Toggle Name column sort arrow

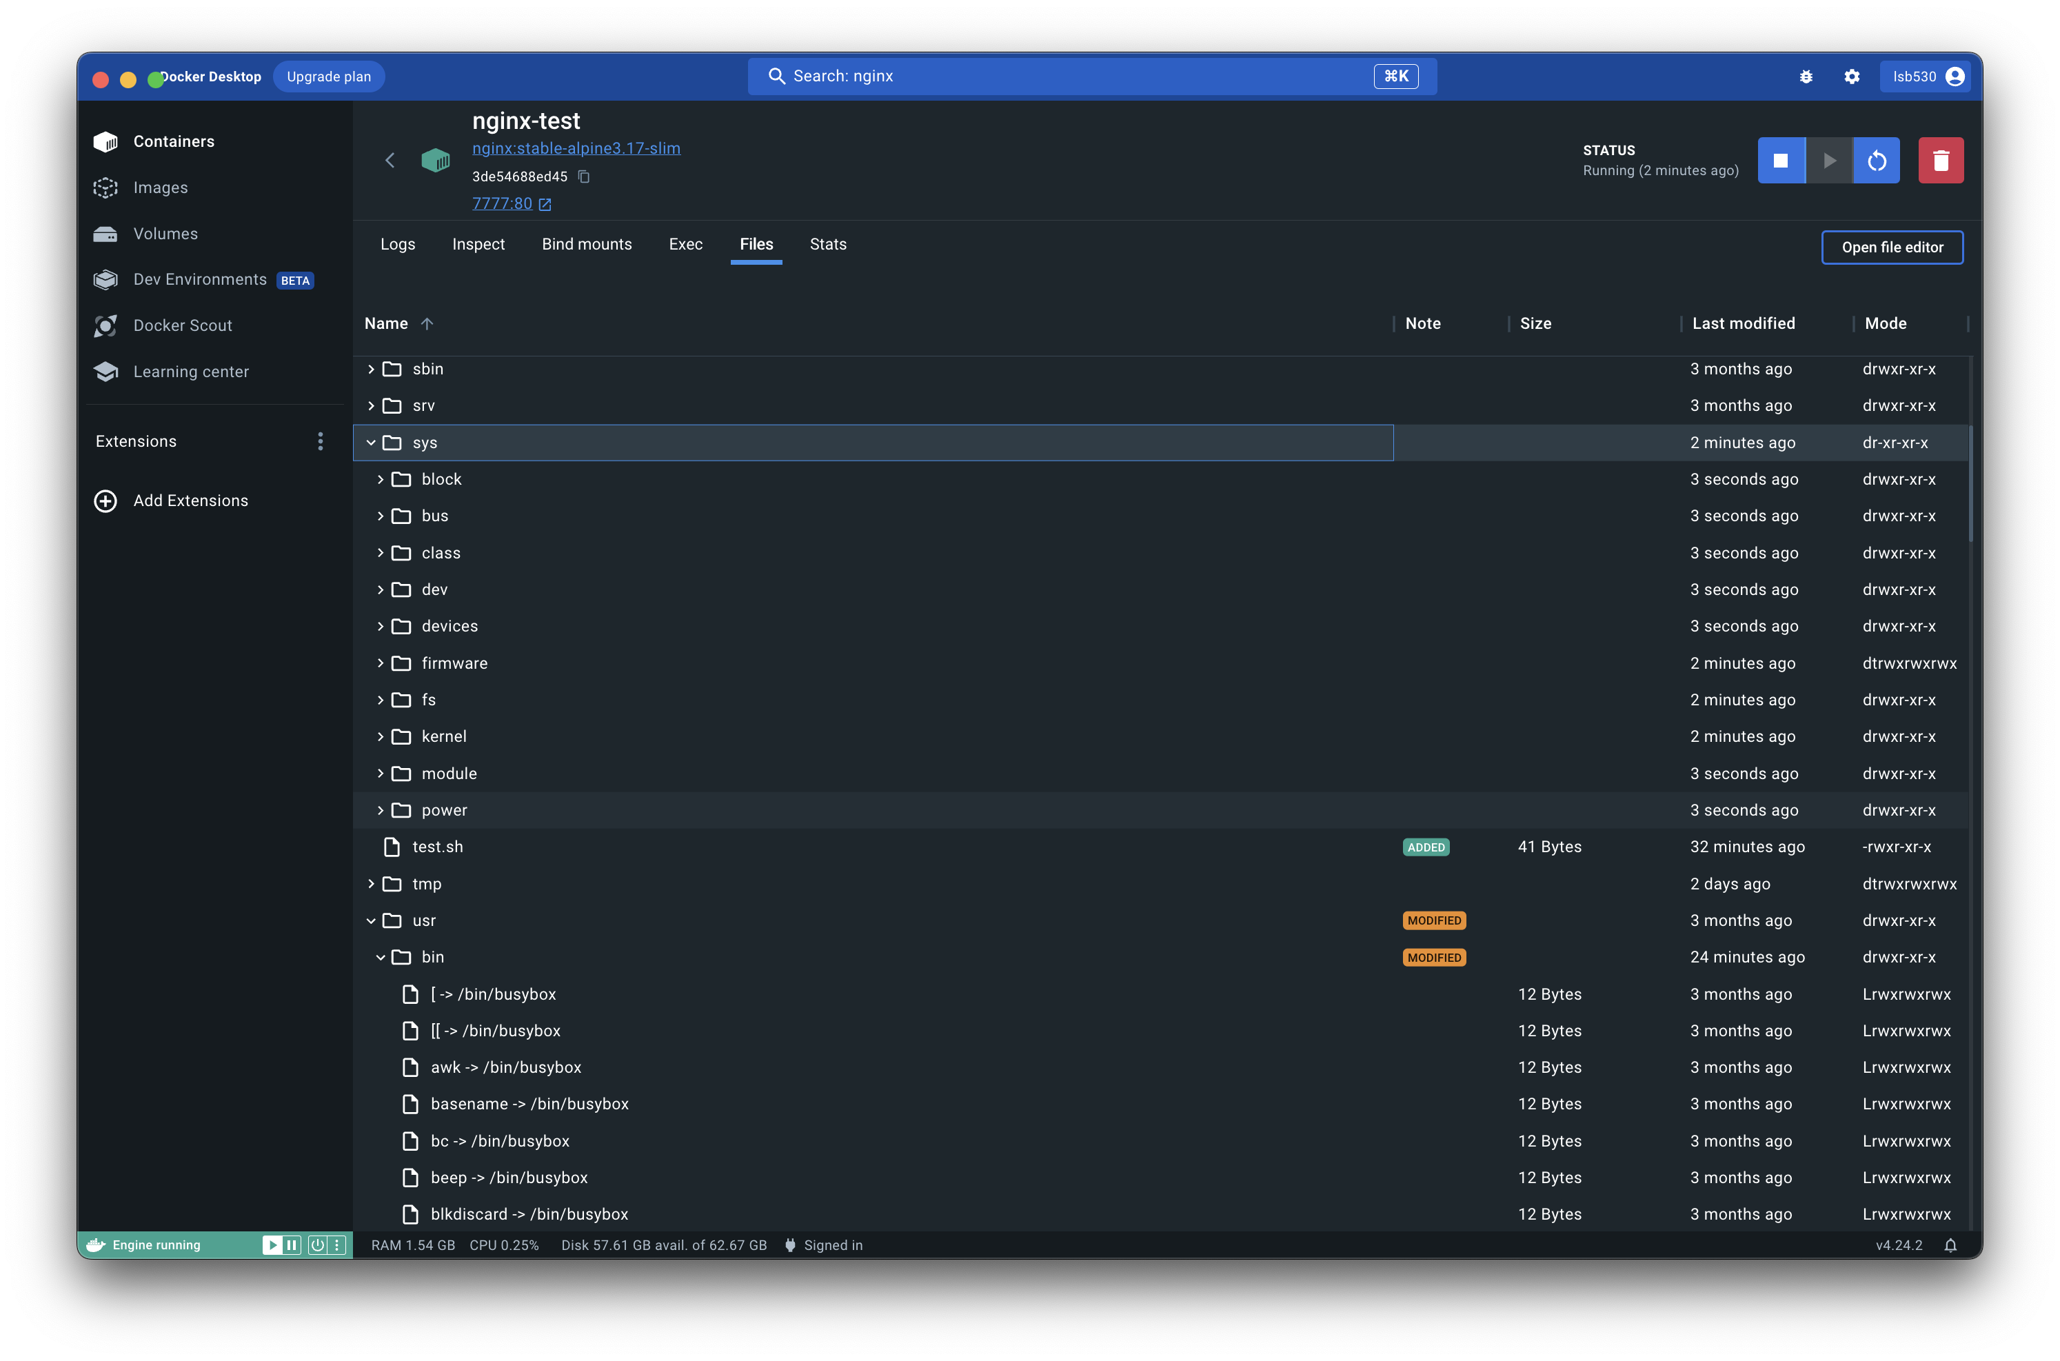427,324
